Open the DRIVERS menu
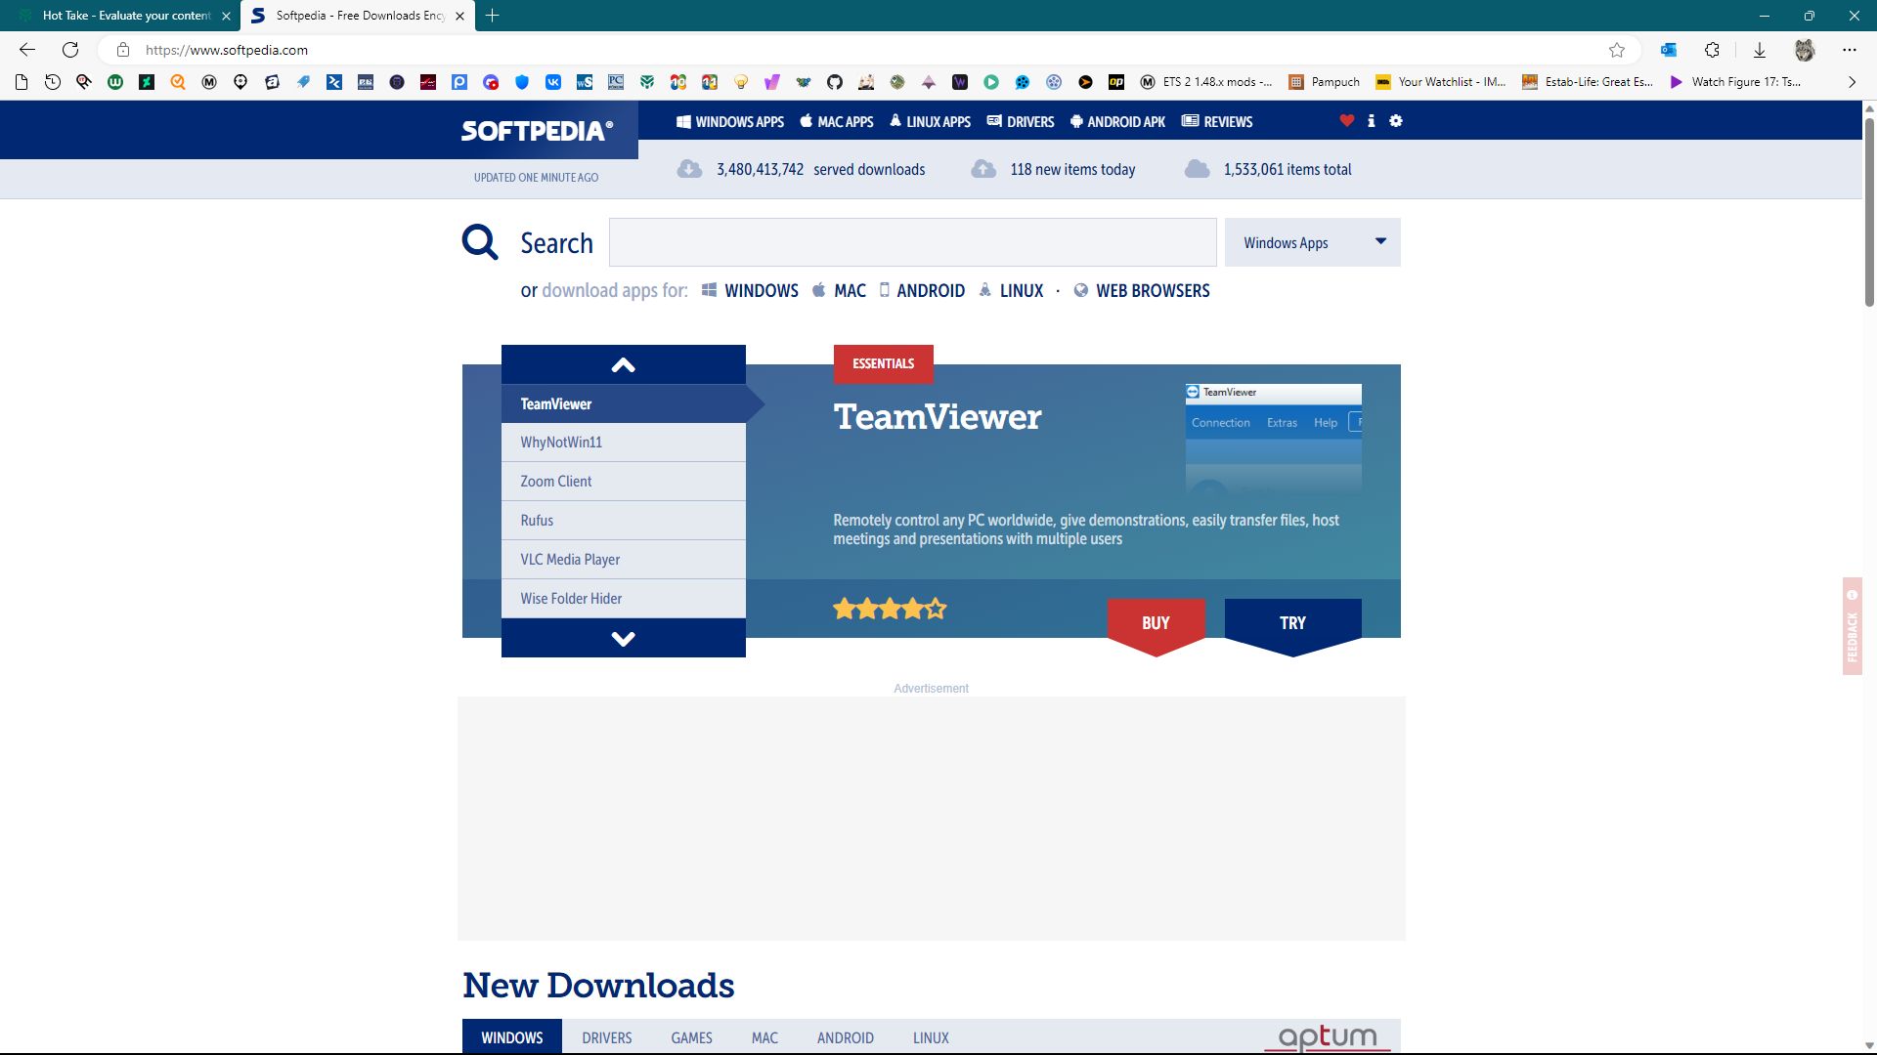1877x1055 pixels. tap(1021, 122)
